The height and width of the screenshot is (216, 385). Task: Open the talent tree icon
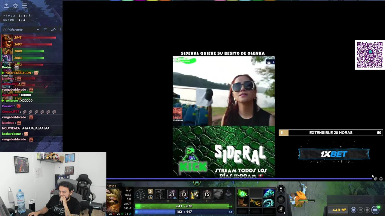click(141, 195)
